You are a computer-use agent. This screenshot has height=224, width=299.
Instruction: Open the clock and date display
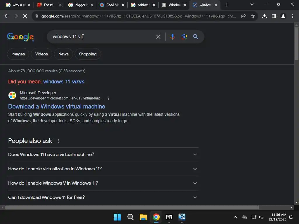coord(277,217)
